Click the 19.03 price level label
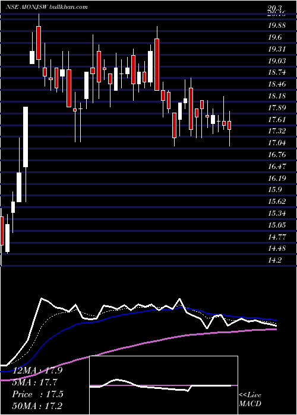This screenshot has width=297, height=415. click(277, 61)
